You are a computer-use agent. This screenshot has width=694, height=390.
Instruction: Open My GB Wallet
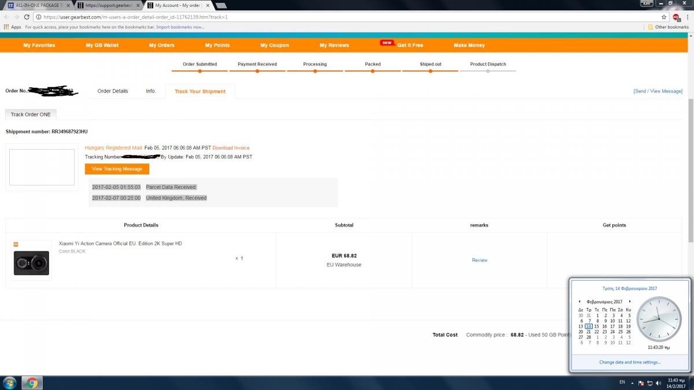point(102,45)
